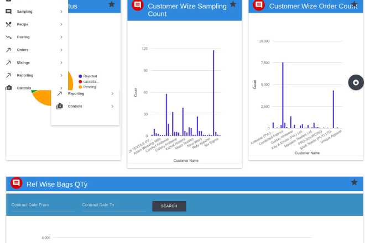The width and height of the screenshot is (365, 243).
Task: Star the Customer Wize Sampling Count card
Action: point(233,4)
